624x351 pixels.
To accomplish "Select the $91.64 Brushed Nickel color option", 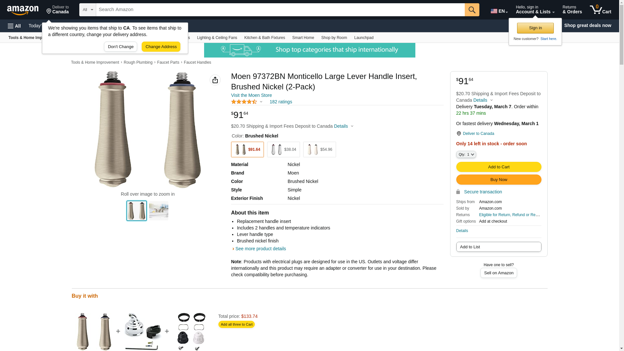I will point(247,149).
